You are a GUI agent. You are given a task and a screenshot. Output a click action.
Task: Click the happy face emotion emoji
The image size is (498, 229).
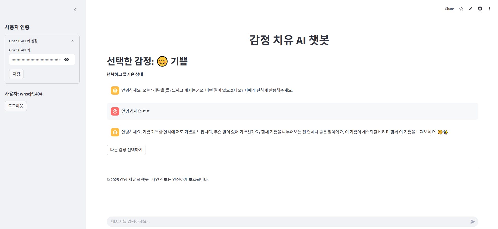tap(162, 62)
